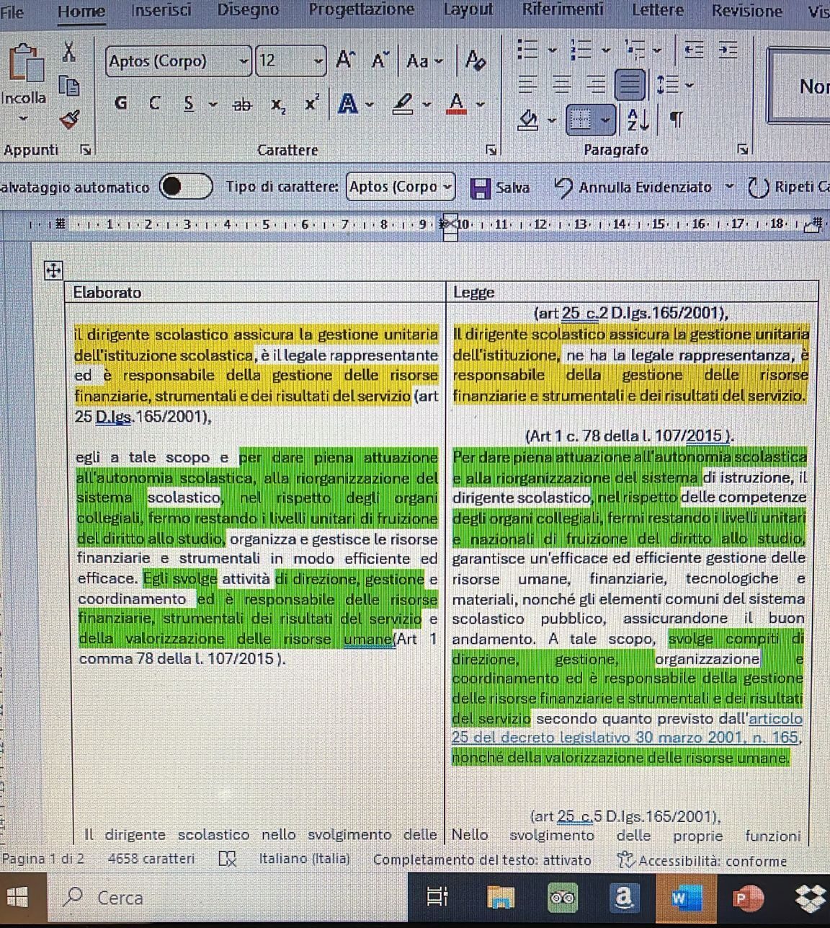Open the Carattere dialog launcher
Screen dimensions: 830x928
(491, 150)
